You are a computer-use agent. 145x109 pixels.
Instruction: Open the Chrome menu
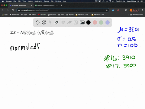point(8,1)
